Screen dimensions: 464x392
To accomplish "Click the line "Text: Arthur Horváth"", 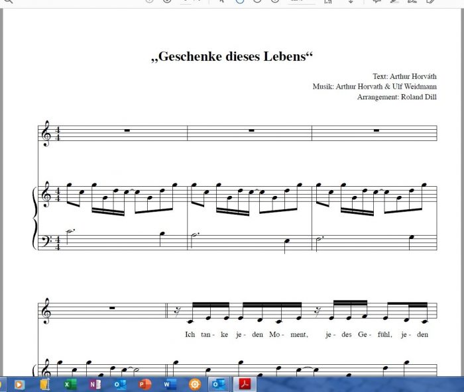I will pyautogui.click(x=404, y=76).
